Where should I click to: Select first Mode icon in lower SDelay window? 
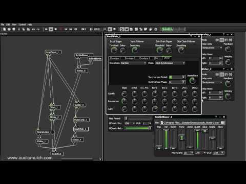point(217,75)
